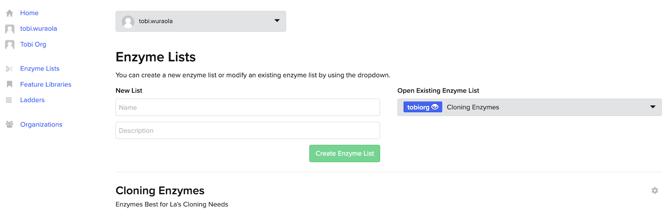Screen dimensions: 672x221
Task: Go to Feature Libraries page
Action: point(46,84)
